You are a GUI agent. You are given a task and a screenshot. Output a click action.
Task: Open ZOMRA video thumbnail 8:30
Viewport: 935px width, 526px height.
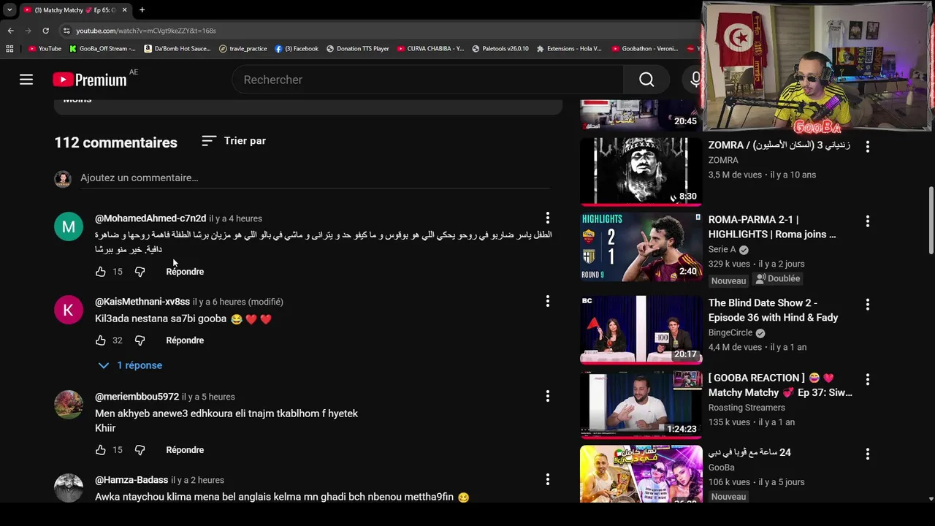point(641,172)
